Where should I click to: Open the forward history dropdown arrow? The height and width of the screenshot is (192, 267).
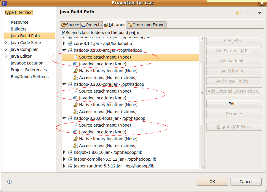[253, 13]
